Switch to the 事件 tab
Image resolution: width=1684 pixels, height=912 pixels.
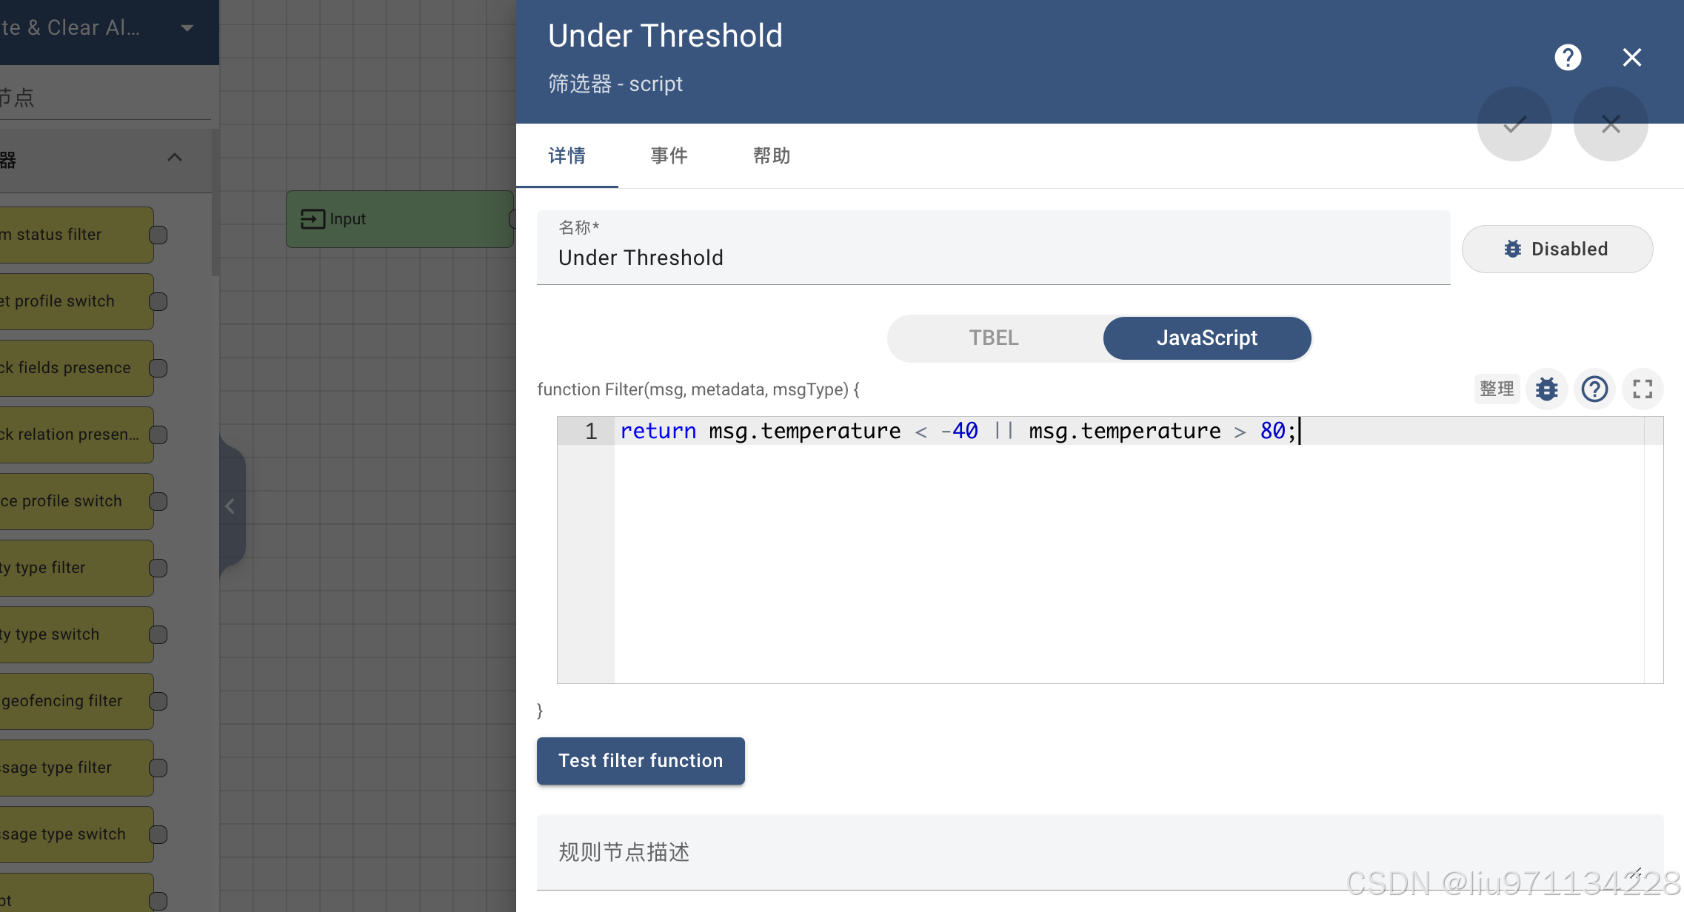(x=669, y=155)
